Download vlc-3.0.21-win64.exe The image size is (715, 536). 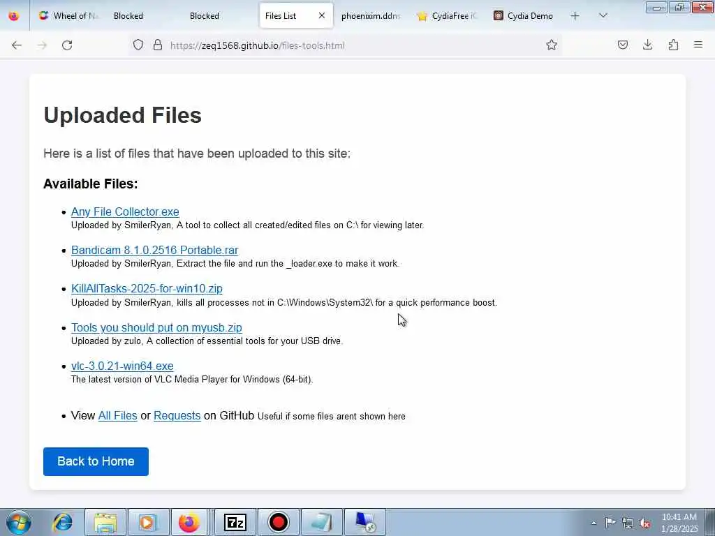click(x=122, y=366)
